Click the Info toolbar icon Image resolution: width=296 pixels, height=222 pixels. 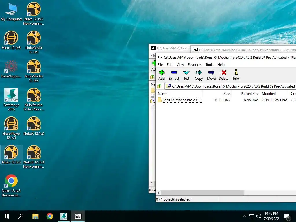point(236,75)
